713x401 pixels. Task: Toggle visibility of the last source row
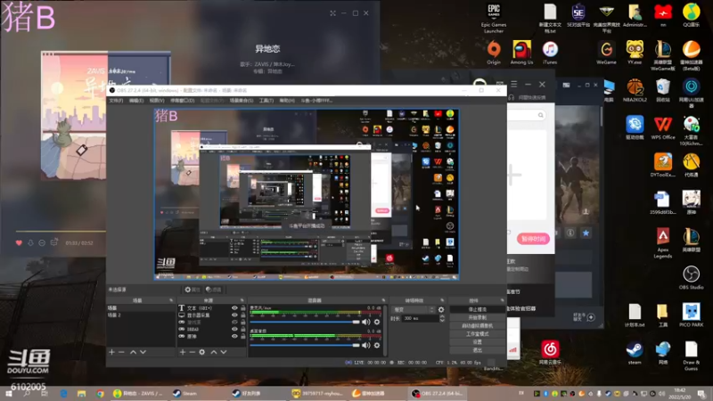(x=234, y=337)
